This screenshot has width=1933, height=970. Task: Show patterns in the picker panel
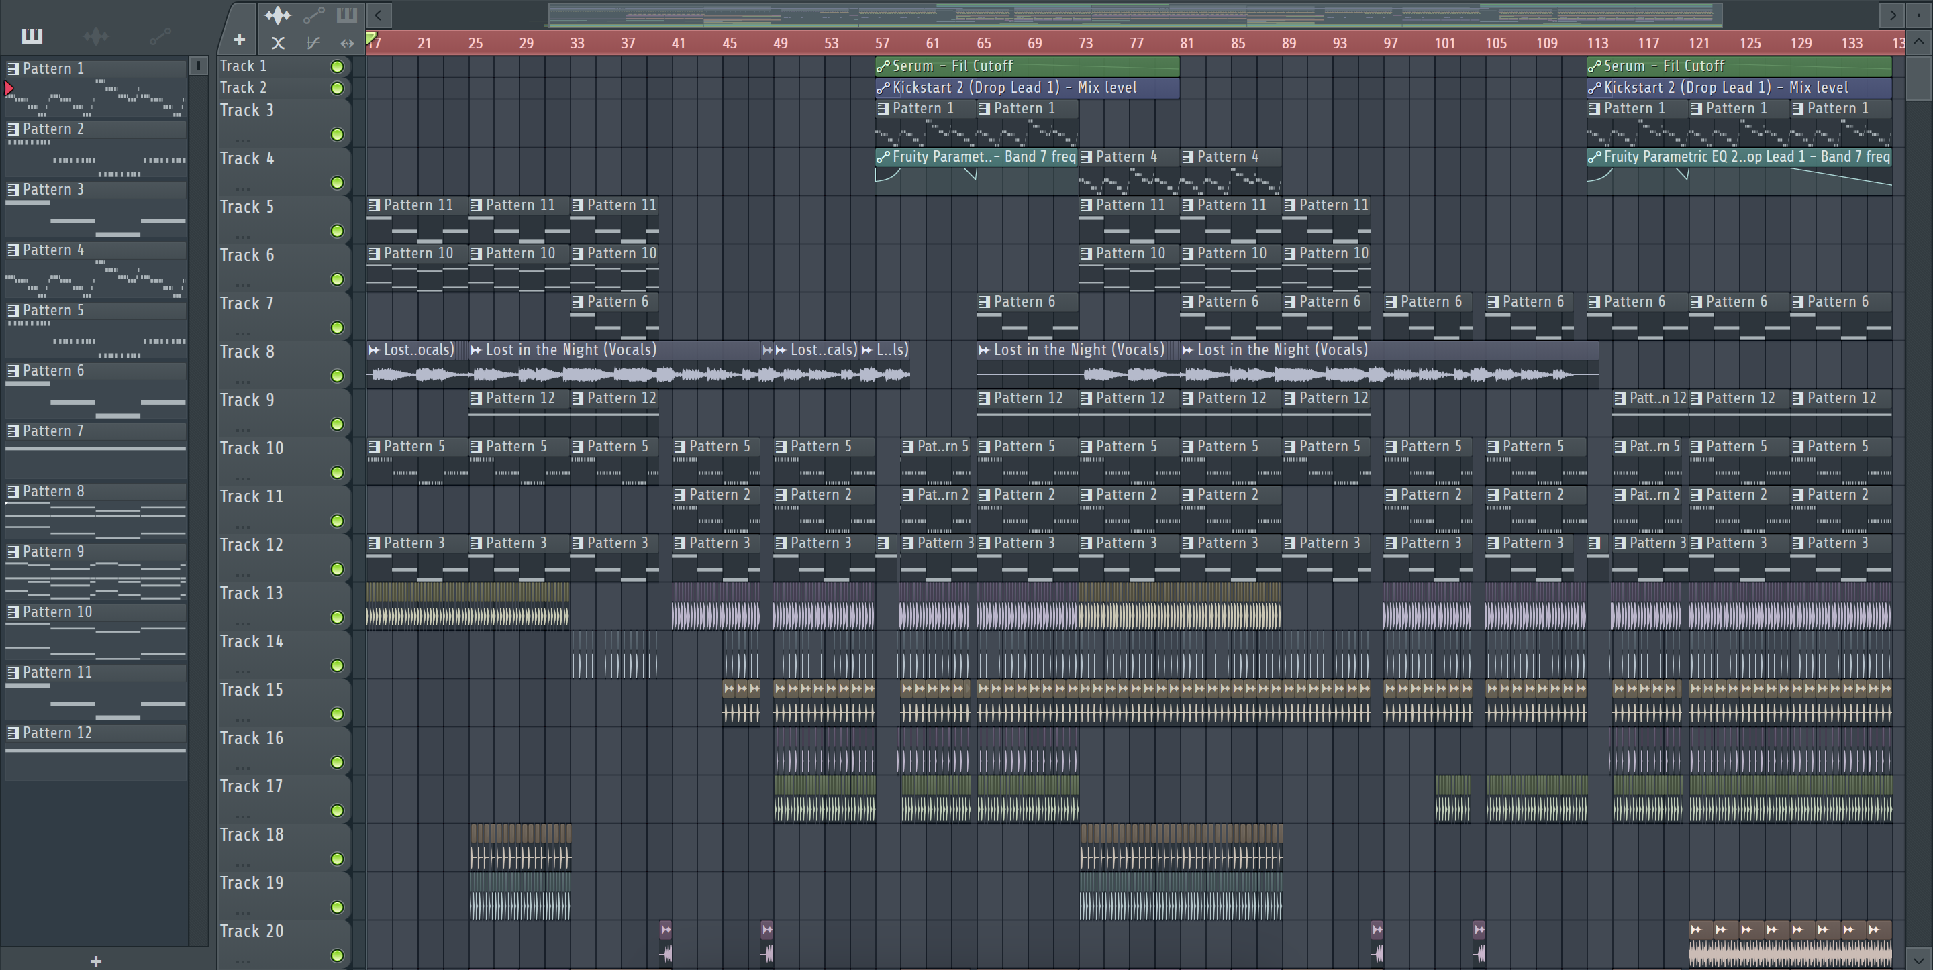[x=32, y=36]
